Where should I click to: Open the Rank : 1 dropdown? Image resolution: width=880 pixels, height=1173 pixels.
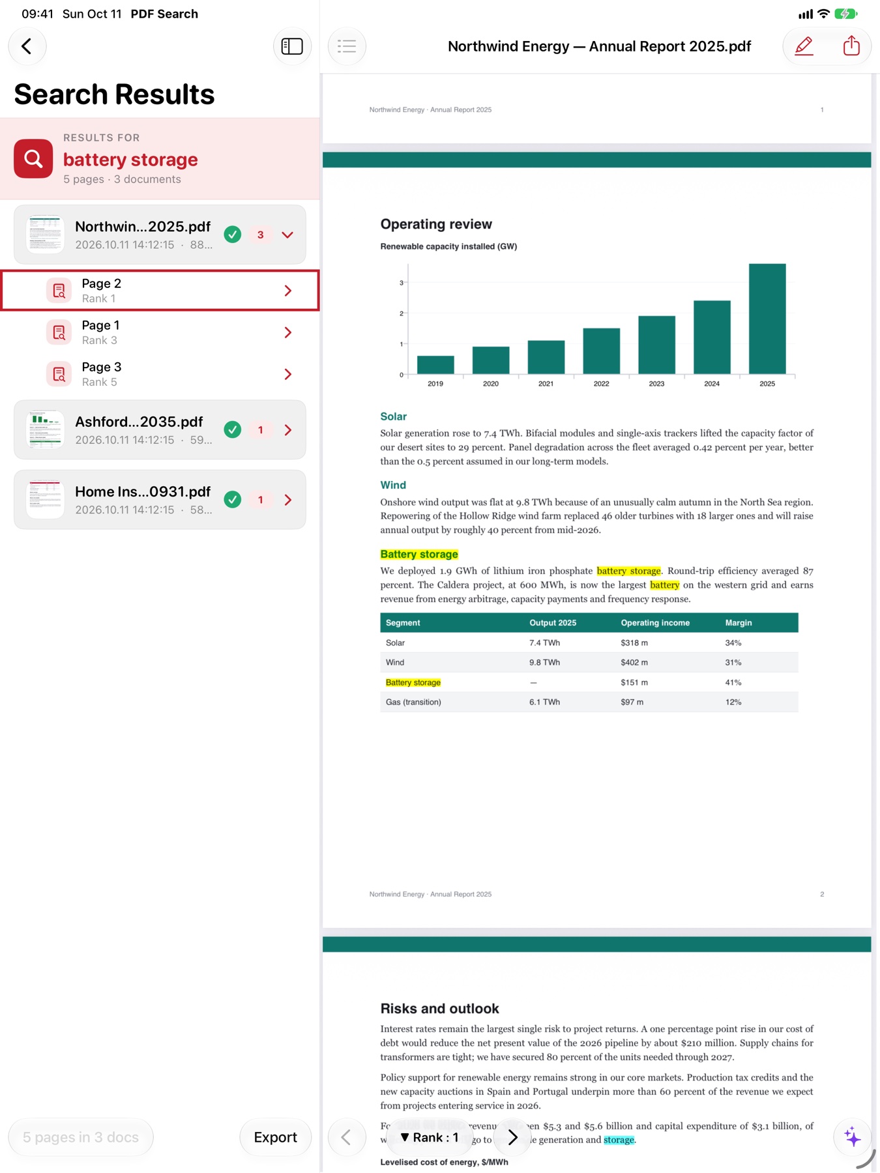[430, 1137]
